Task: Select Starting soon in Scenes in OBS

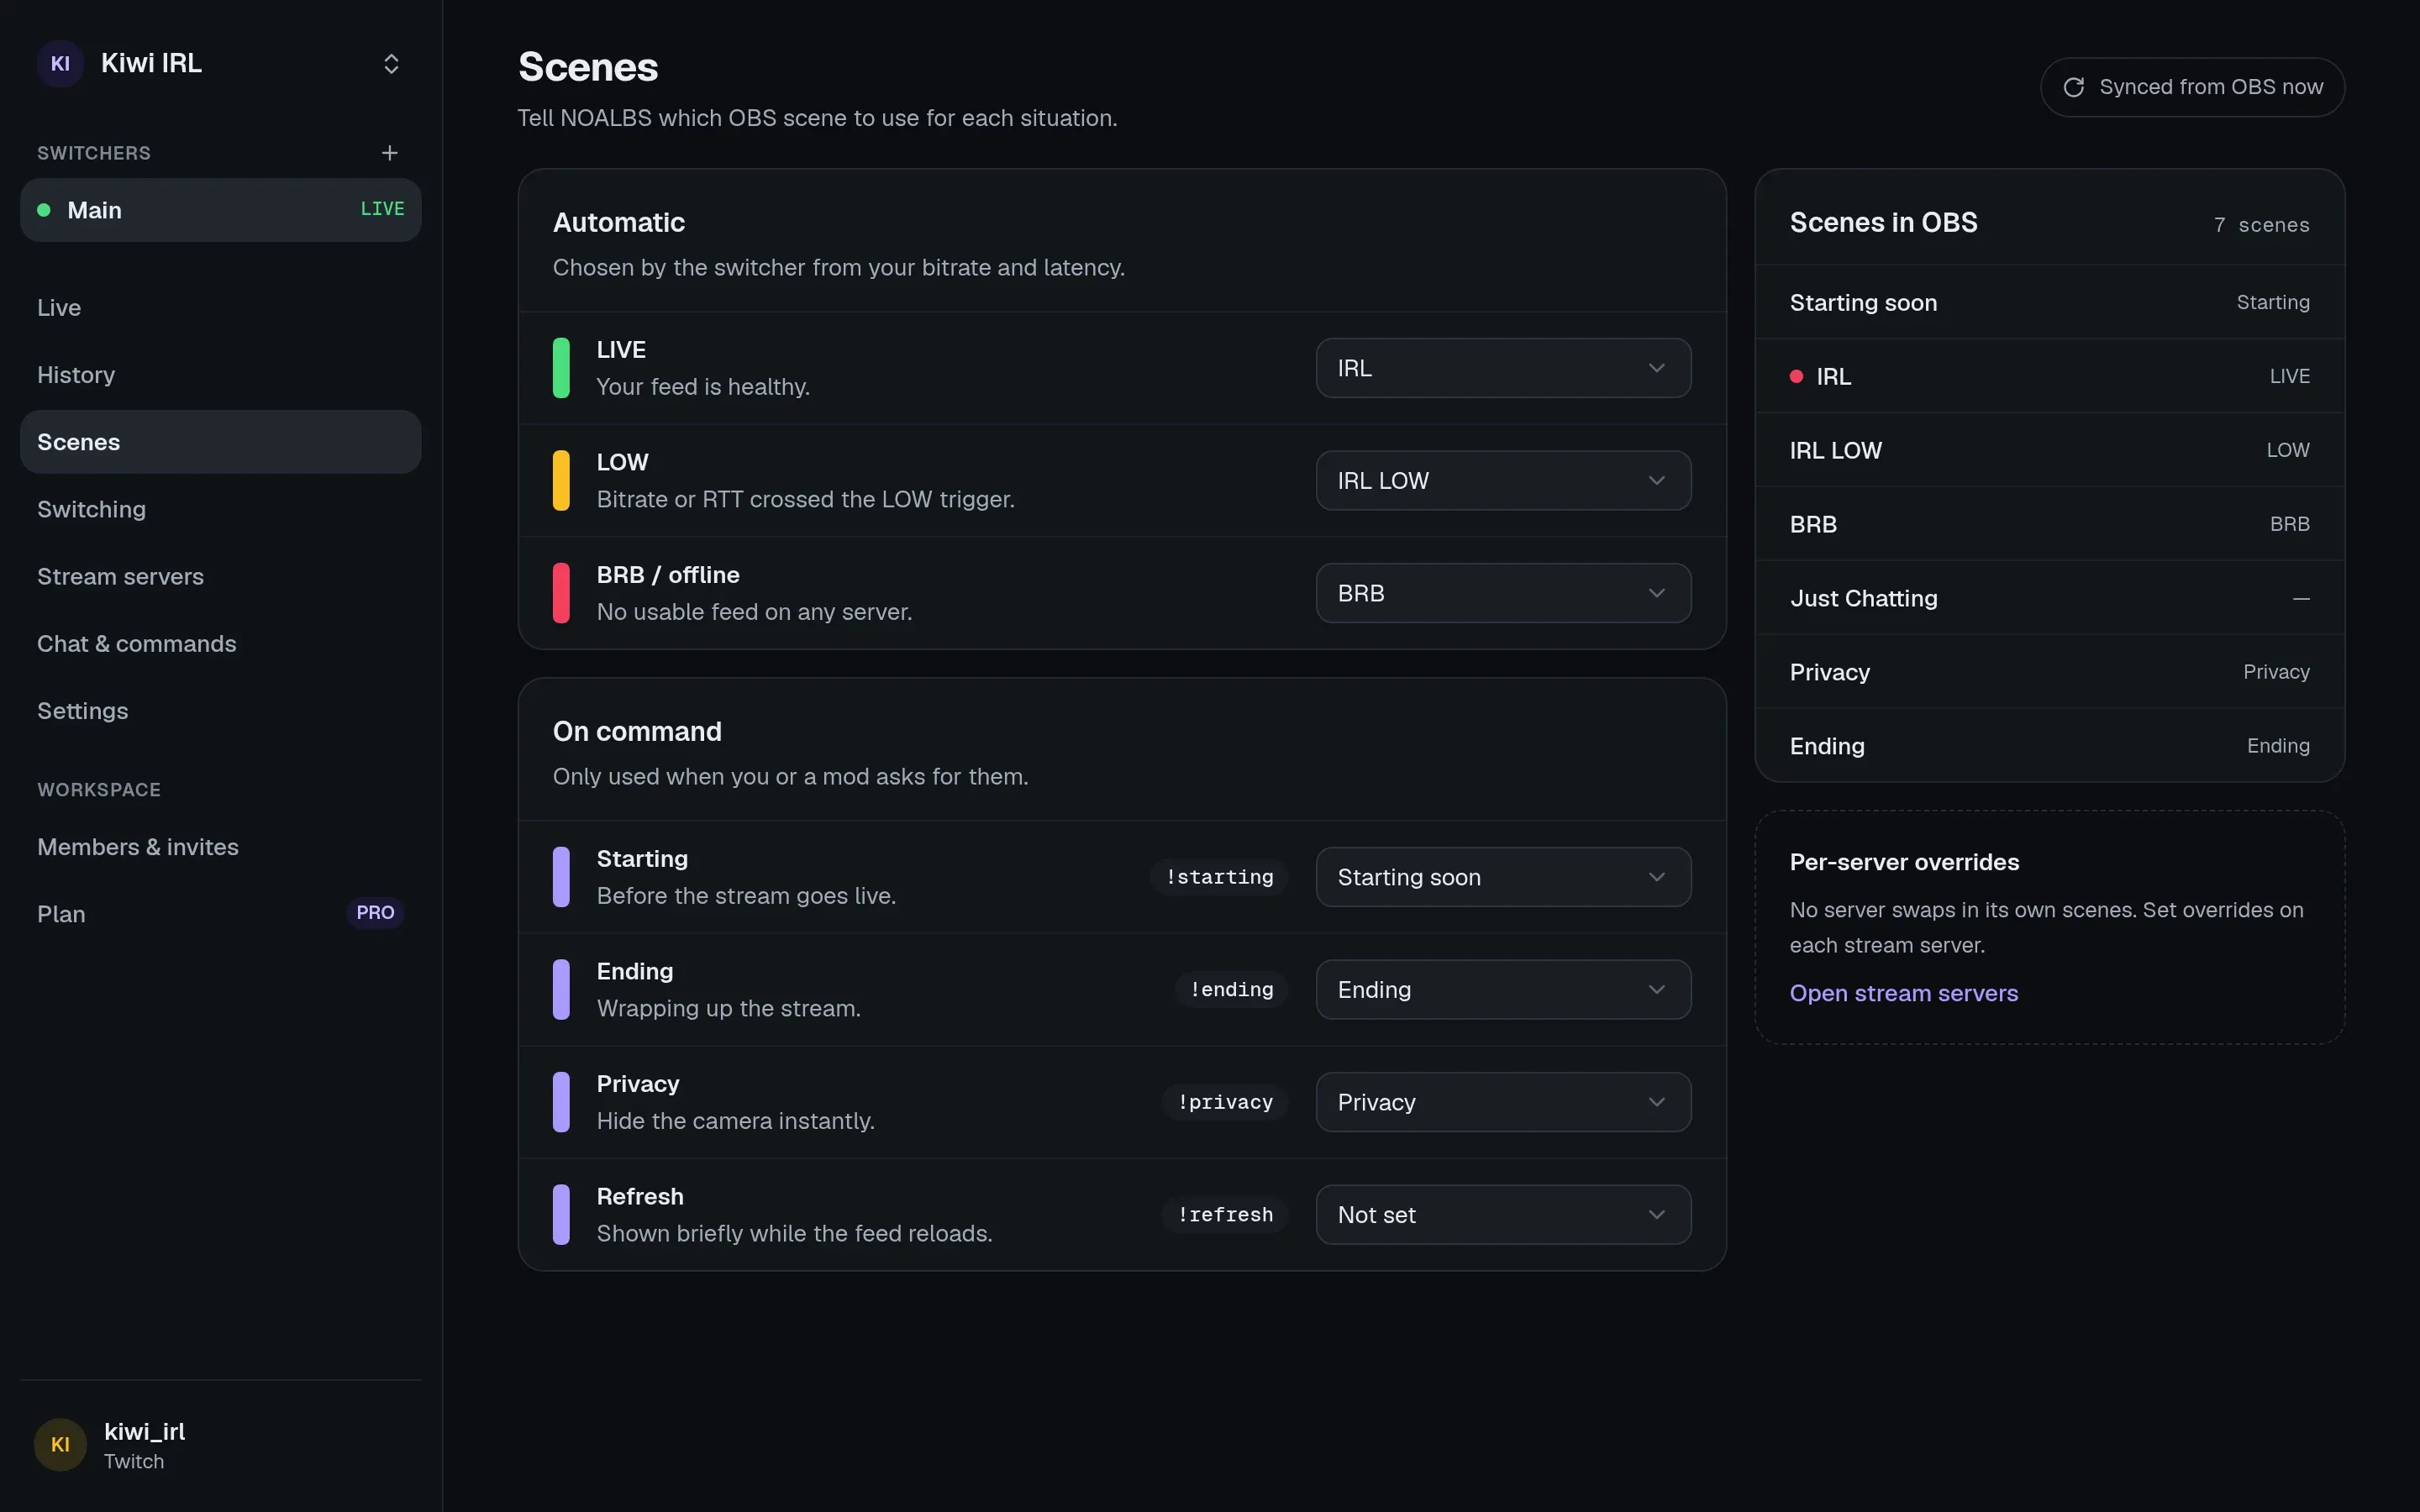Action: (2049, 302)
